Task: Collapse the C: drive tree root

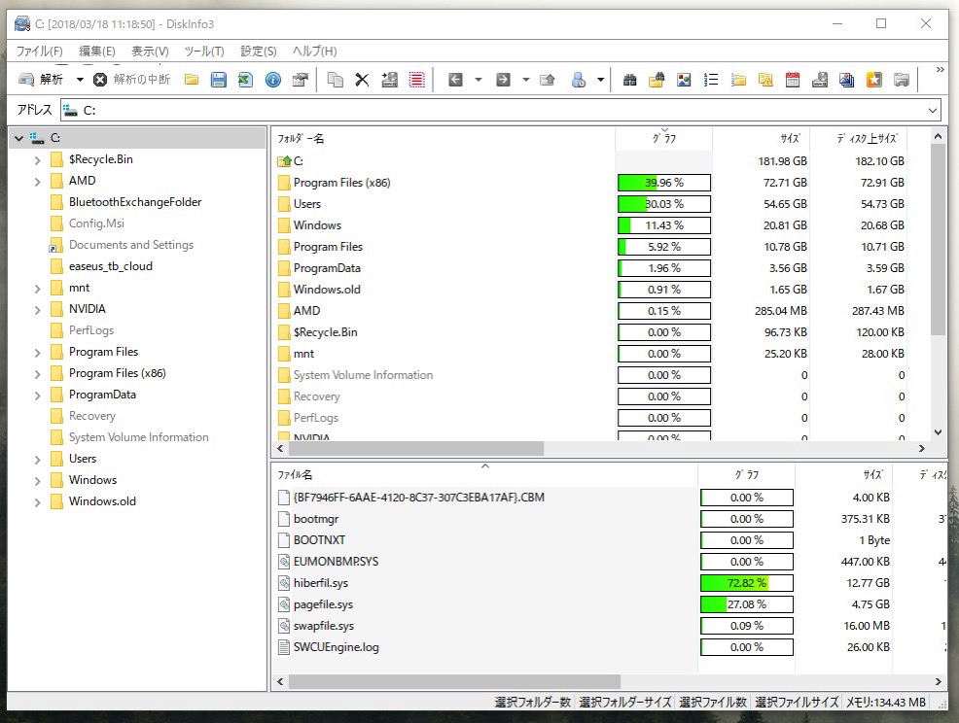Action: coord(18,138)
